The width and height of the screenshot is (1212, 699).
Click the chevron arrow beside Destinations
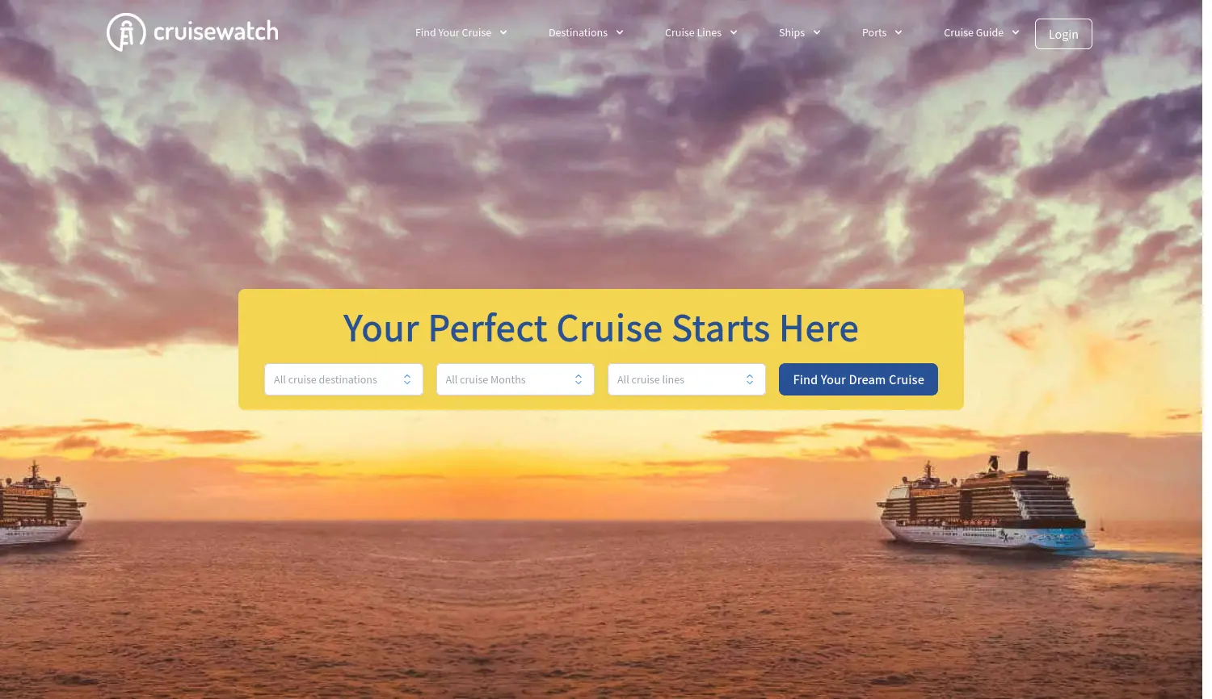pos(620,33)
